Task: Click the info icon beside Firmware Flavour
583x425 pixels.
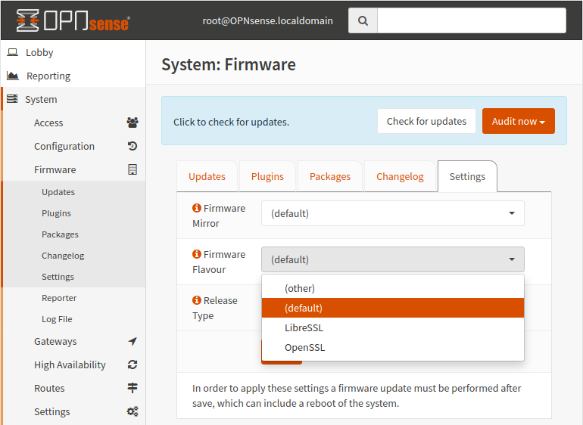Action: tap(197, 254)
